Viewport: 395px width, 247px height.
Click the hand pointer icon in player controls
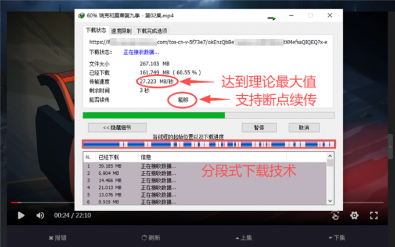click(335, 216)
